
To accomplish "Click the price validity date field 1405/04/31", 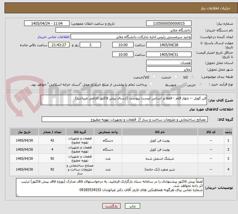I will pos(169,54).
